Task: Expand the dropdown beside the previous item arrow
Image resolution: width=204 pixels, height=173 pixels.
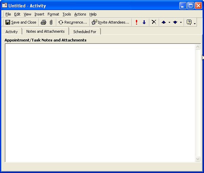Action: [x=169, y=22]
